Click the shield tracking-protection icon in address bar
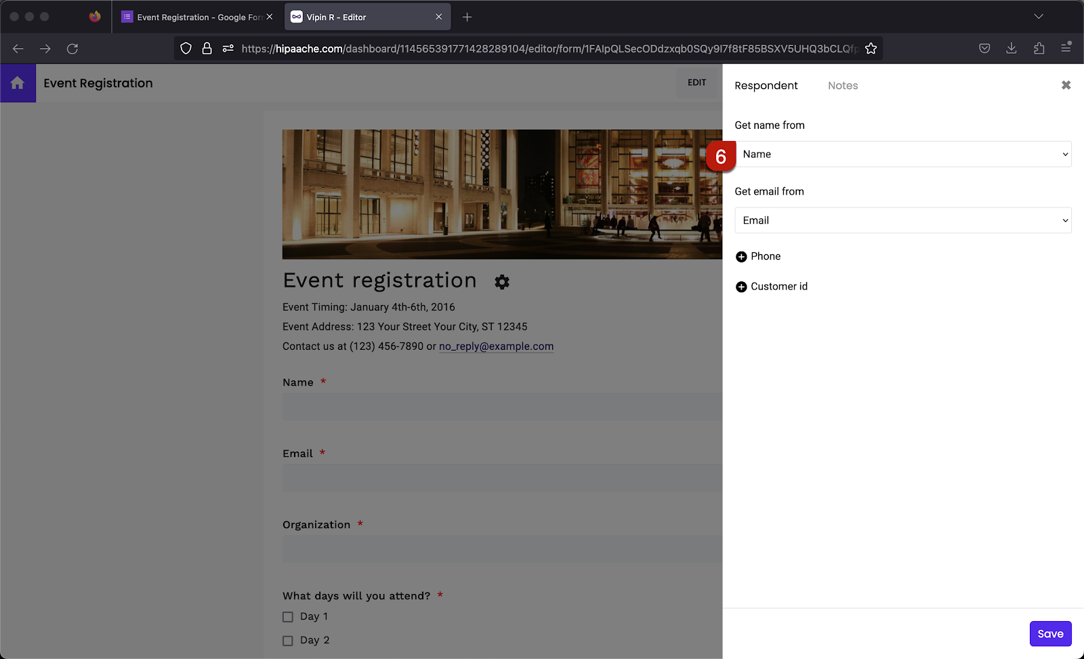The height and width of the screenshot is (659, 1084). (x=186, y=48)
